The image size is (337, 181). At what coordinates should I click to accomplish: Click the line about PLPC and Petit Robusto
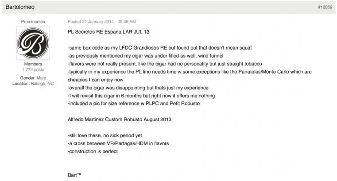coord(134,104)
